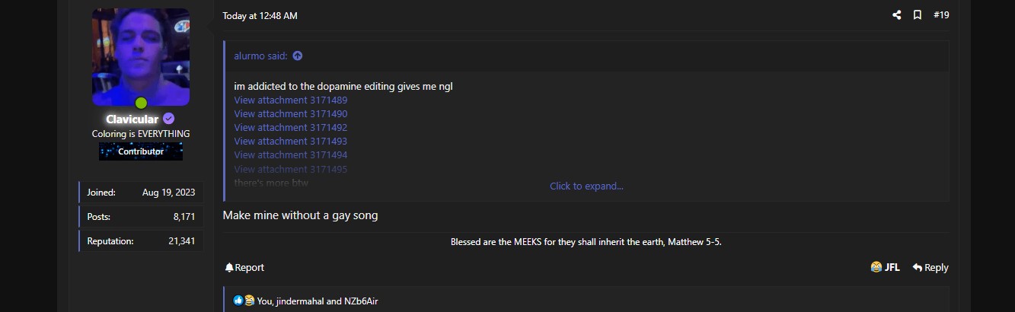This screenshot has width=1015, height=312.
Task: Open post number #19 permalink
Action: pyautogui.click(x=941, y=15)
